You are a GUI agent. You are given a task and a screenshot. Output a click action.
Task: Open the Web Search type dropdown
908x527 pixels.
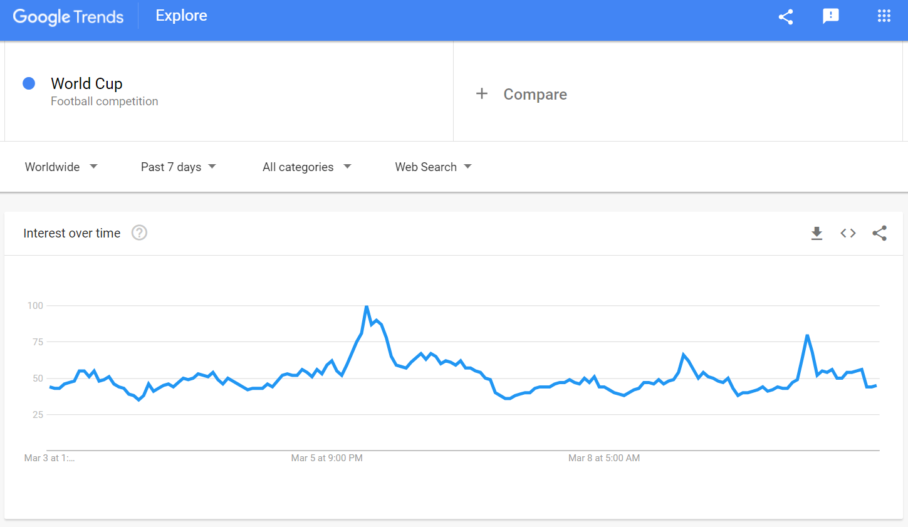433,167
